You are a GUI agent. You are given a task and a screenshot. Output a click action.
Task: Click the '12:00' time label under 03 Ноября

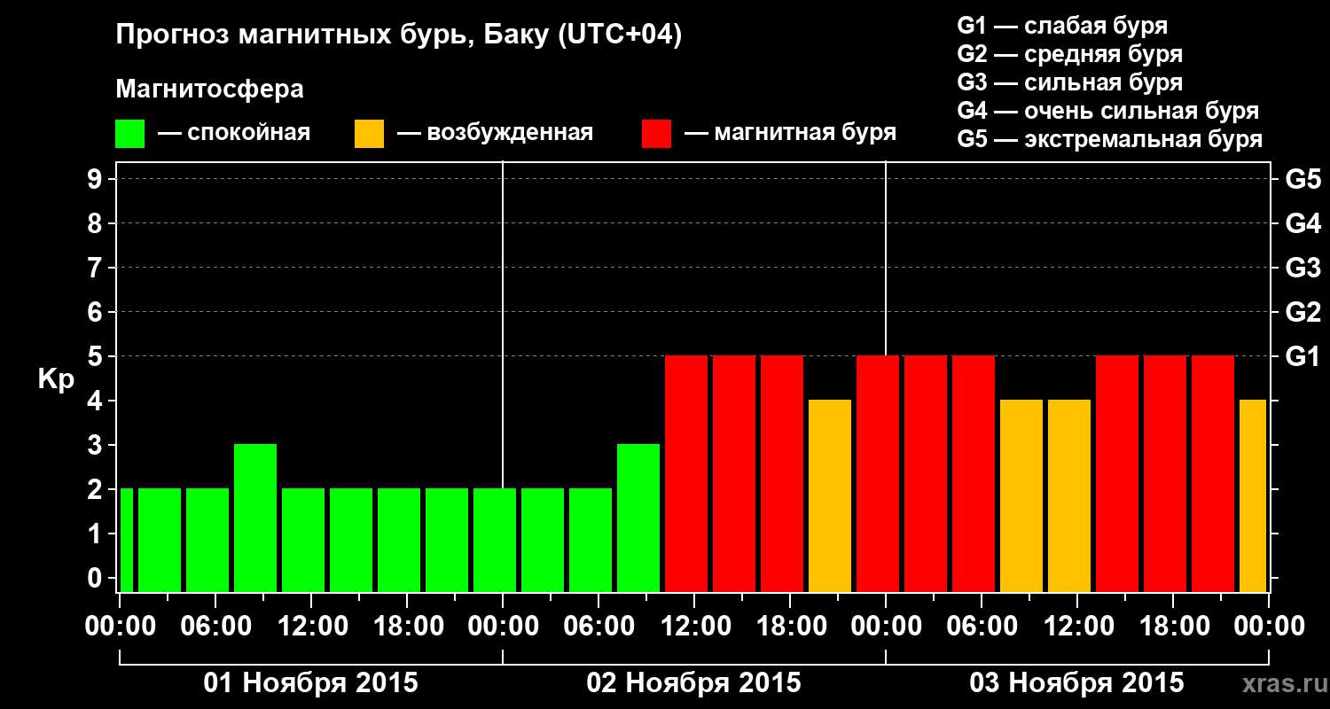(x=1077, y=627)
